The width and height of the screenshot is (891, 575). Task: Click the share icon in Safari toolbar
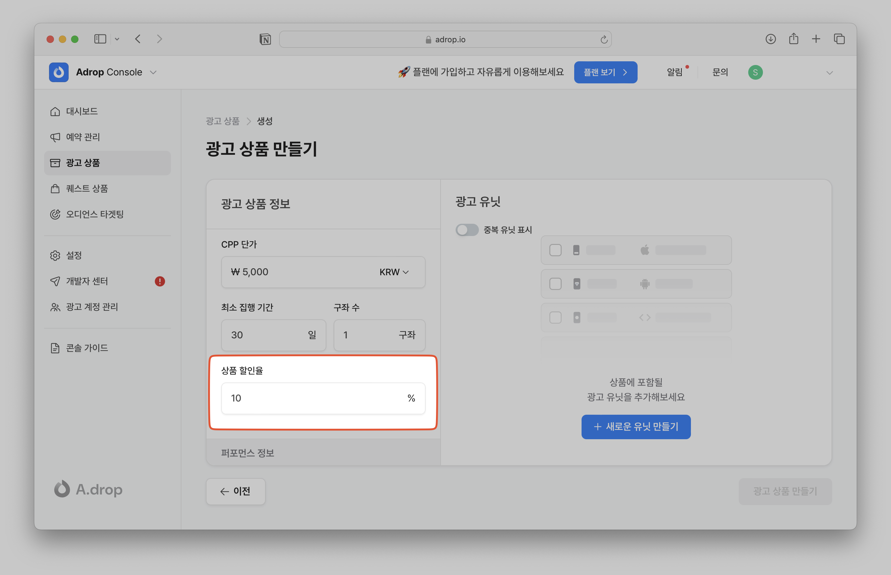click(793, 39)
